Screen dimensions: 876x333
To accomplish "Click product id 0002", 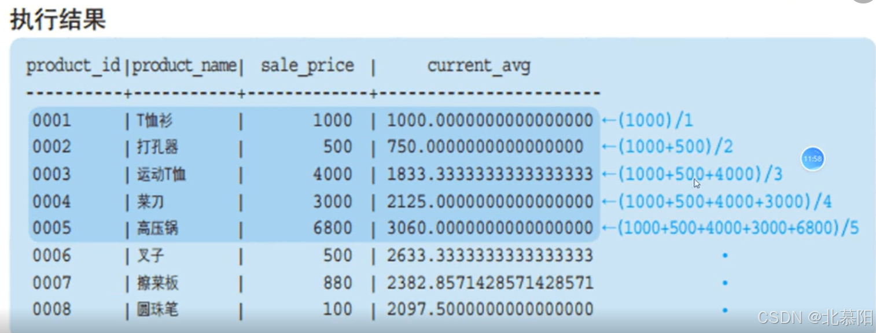I will click(x=51, y=147).
